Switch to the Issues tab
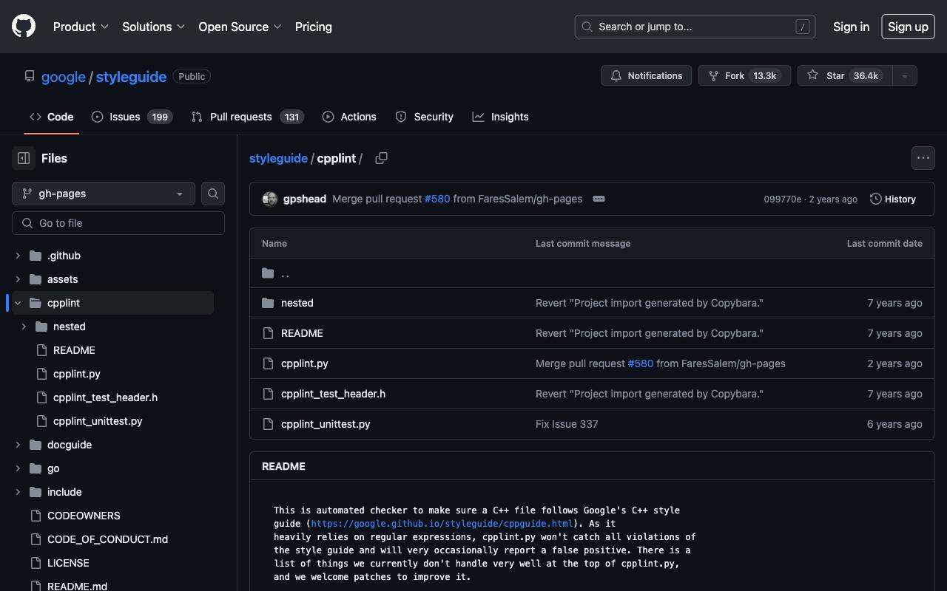The image size is (947, 591). (x=132, y=117)
